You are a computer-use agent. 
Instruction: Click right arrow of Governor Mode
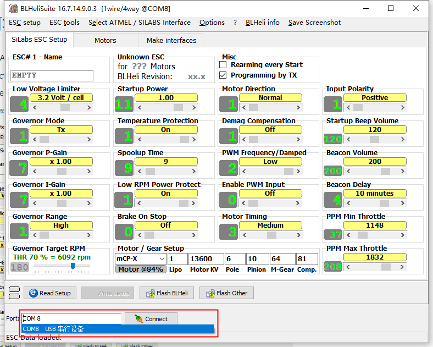89,139
